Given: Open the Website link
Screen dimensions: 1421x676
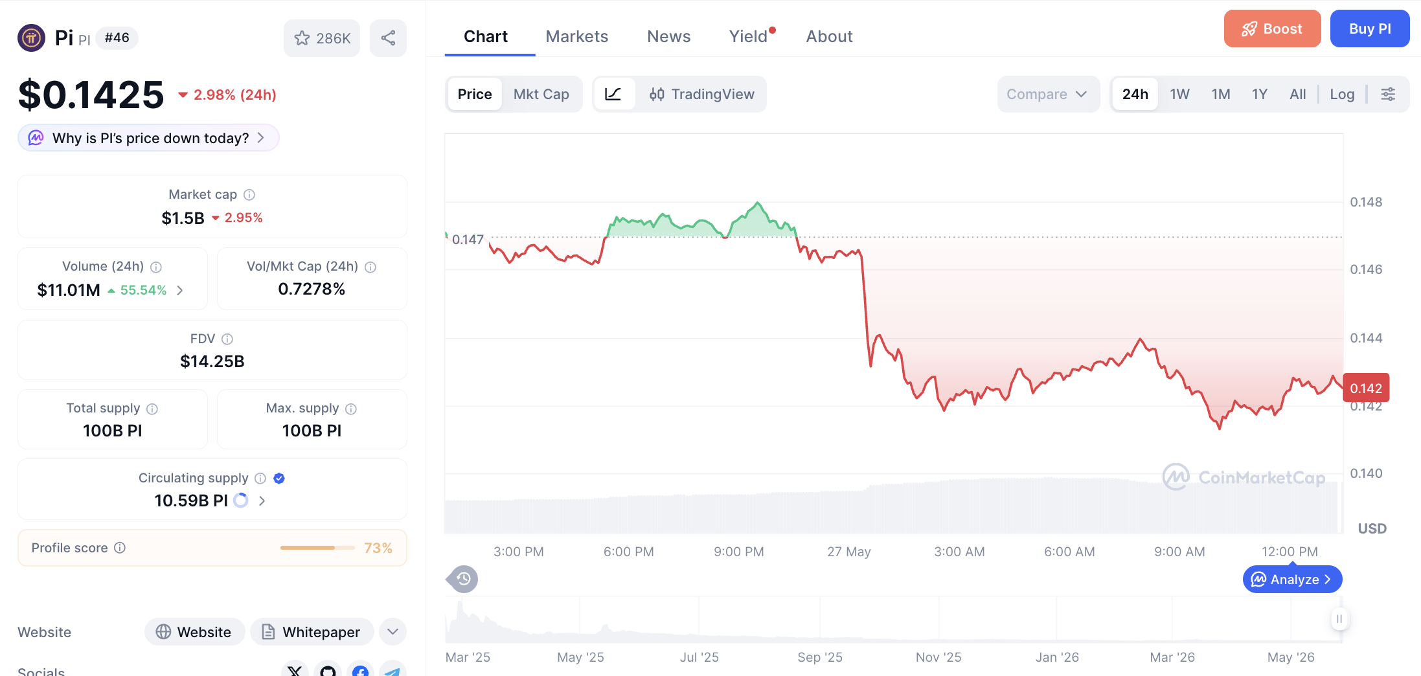Looking at the screenshot, I should tap(194, 631).
